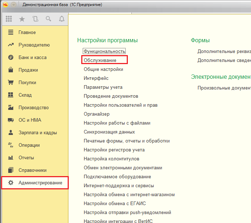Select the Продажи section

pyautogui.click(x=28, y=70)
